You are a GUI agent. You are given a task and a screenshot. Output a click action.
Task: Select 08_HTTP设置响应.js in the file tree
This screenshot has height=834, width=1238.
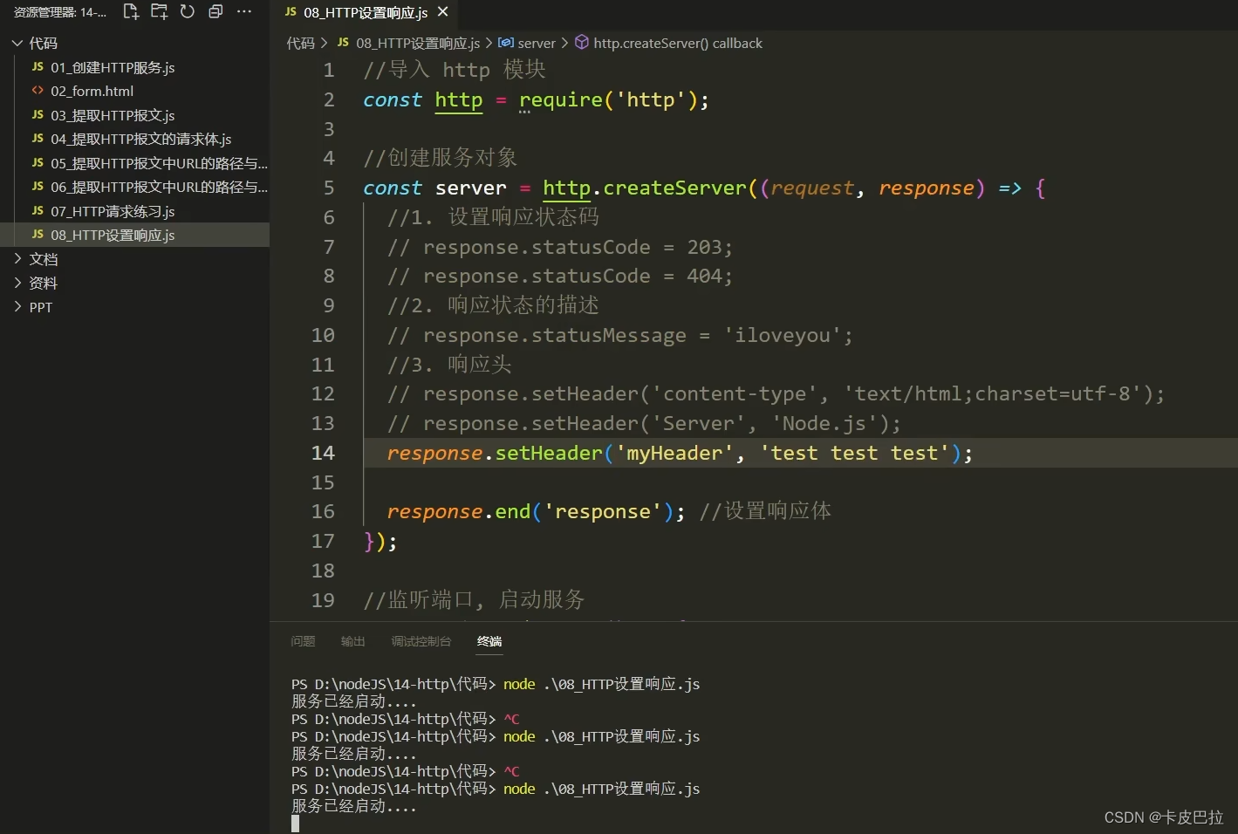coord(134,235)
